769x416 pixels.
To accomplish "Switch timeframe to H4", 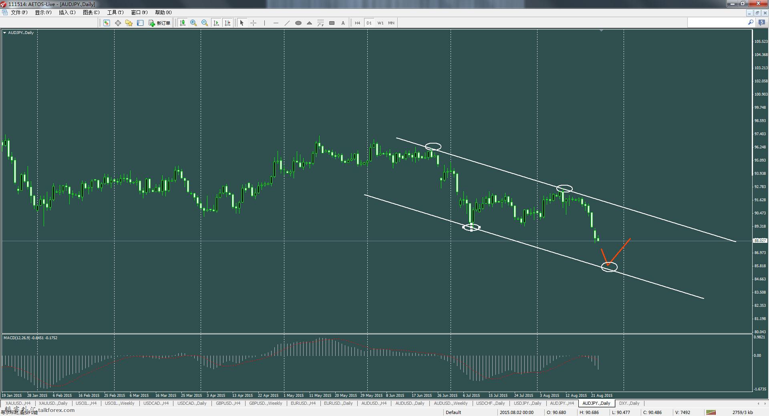I will click(x=357, y=23).
